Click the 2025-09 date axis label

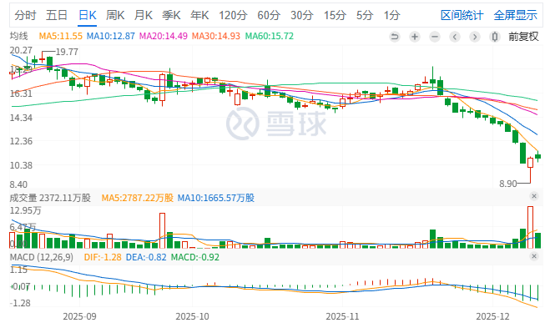pyautogui.click(x=79, y=316)
